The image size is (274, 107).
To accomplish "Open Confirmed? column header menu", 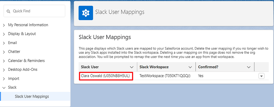I will coord(249,67).
